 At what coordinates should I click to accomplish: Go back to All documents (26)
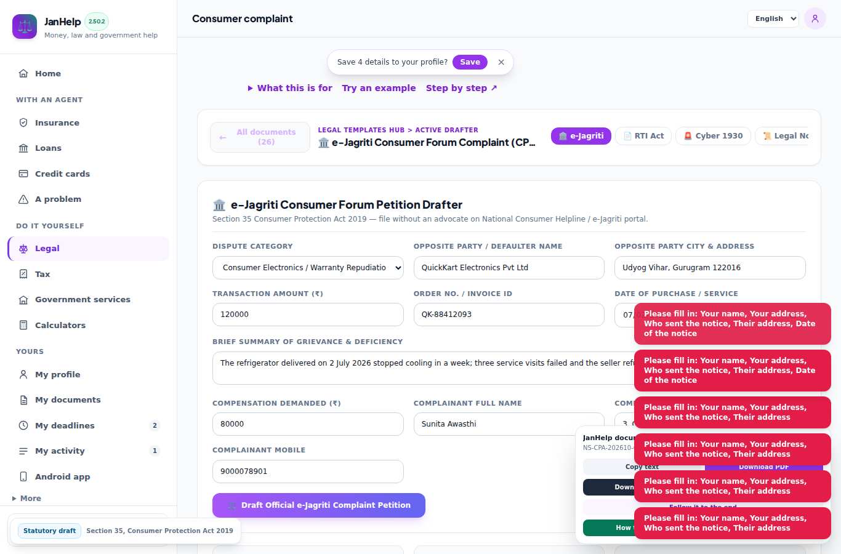point(260,137)
